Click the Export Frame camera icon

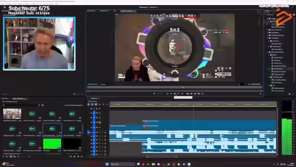(x=195, y=94)
